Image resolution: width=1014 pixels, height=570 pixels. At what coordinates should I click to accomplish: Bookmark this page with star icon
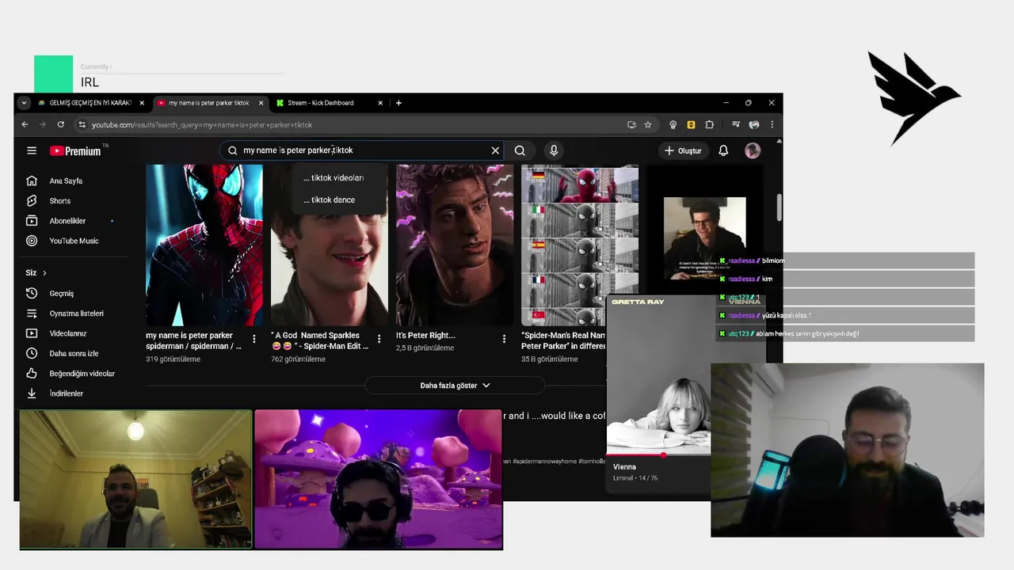coord(648,124)
